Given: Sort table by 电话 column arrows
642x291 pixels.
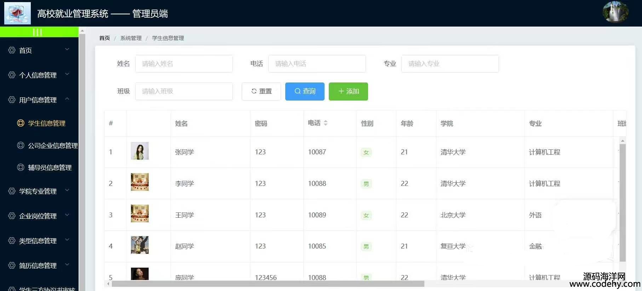Looking at the screenshot, I should (326, 123).
